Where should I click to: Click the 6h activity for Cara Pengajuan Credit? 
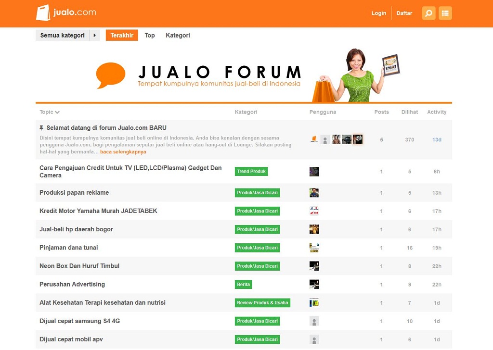pos(437,171)
